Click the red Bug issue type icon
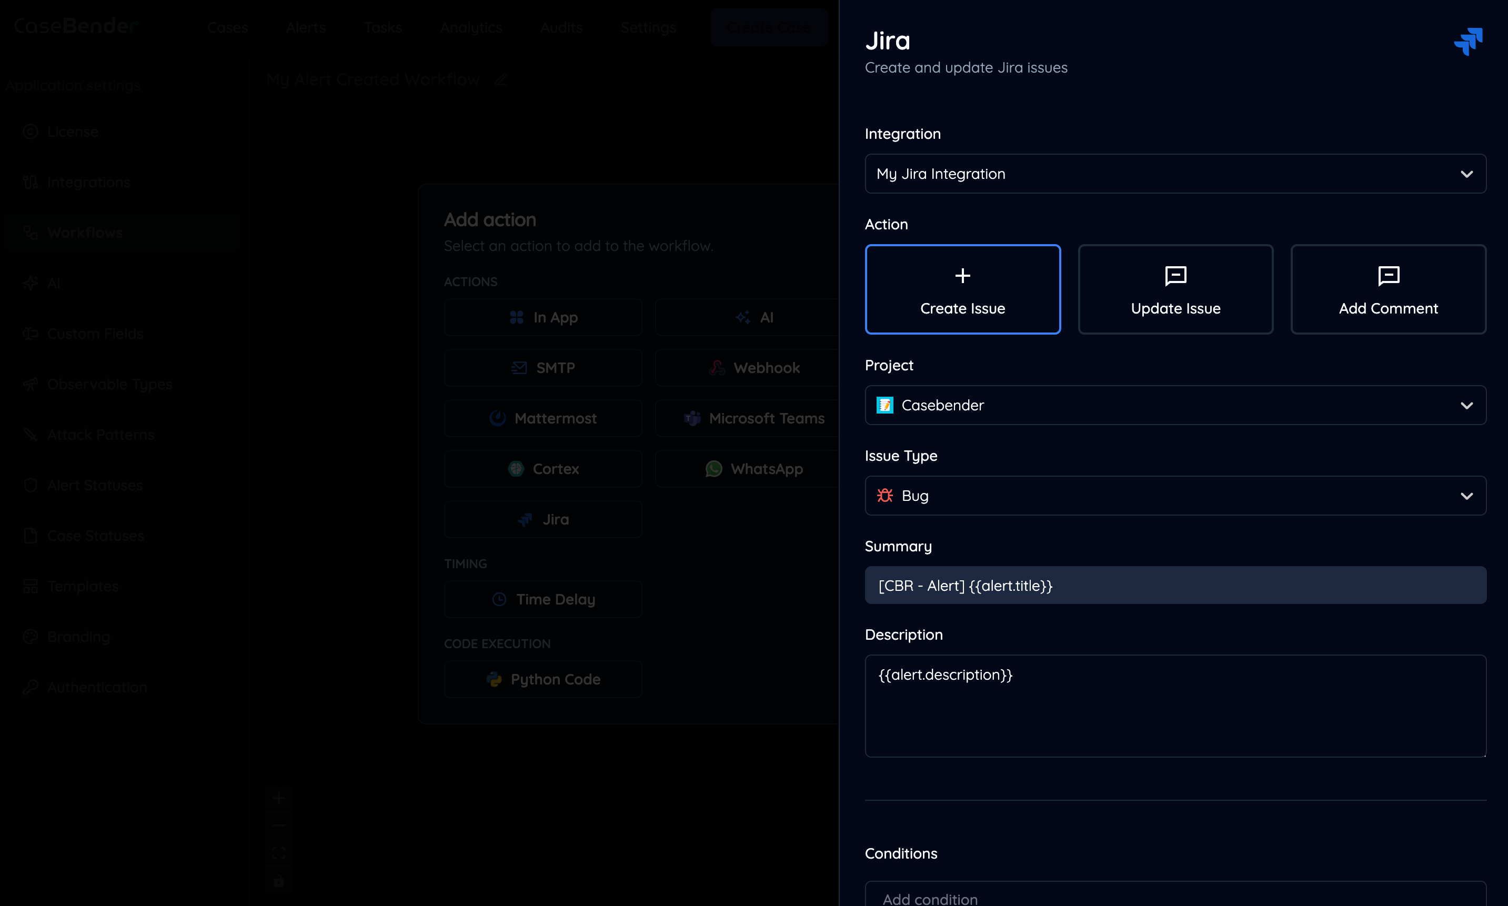The width and height of the screenshot is (1508, 906). [x=884, y=496]
